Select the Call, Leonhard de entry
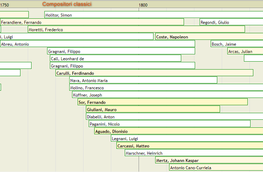The height and width of the screenshot is (172, 263). (x=116, y=58)
